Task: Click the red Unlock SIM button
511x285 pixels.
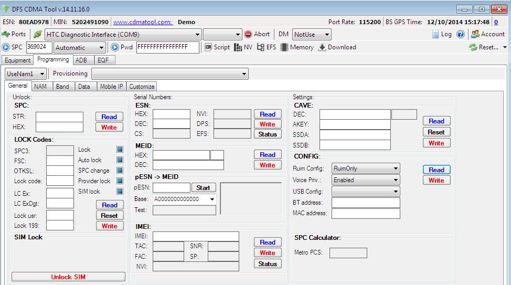Action: [68, 277]
